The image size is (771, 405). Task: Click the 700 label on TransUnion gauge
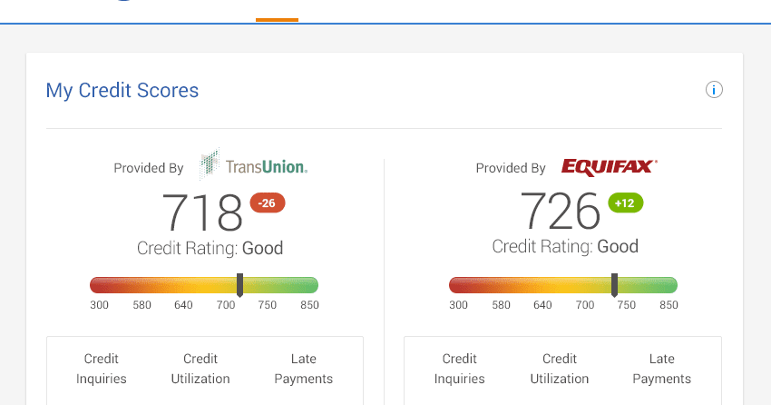coord(226,305)
